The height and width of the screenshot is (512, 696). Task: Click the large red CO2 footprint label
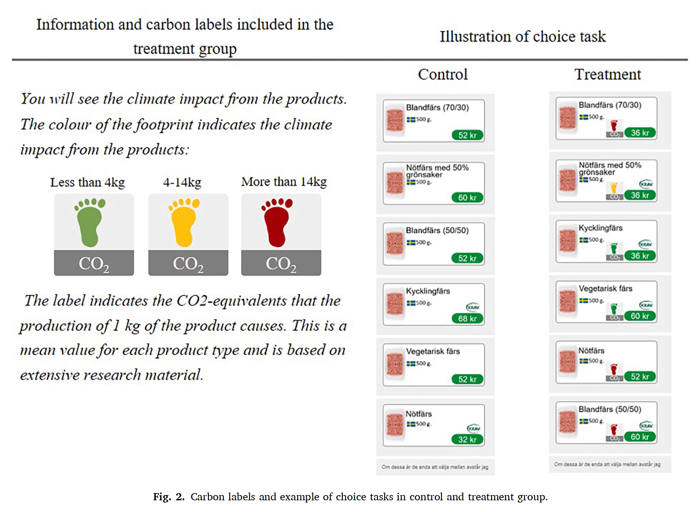[x=281, y=234]
